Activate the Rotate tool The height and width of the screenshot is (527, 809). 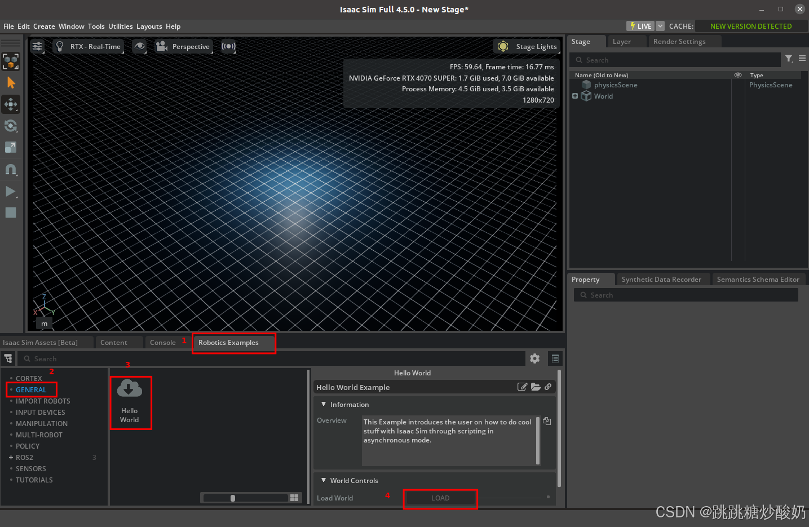[11, 126]
